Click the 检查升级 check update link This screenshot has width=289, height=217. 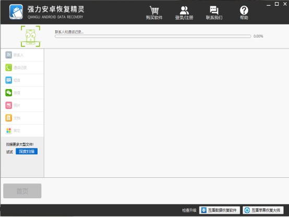pyautogui.click(x=189, y=210)
